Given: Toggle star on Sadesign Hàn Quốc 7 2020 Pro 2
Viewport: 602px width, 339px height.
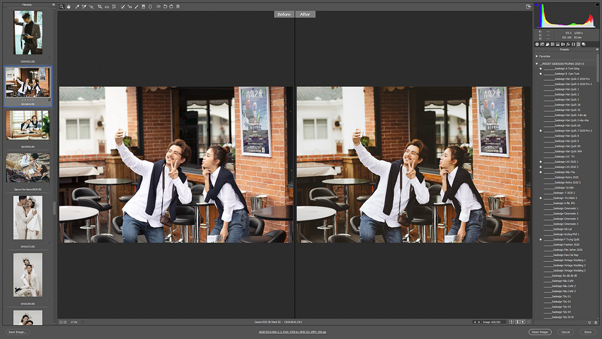Looking at the screenshot, I should tap(541, 130).
